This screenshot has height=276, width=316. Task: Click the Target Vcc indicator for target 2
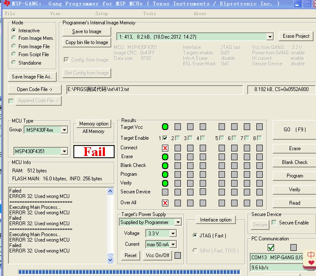[x=178, y=127]
